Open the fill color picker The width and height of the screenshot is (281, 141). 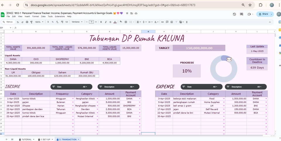click(121, 22)
